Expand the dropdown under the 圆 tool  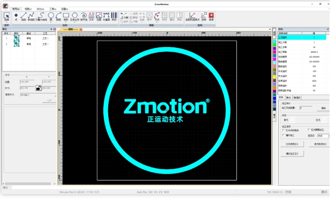tap(51, 22)
